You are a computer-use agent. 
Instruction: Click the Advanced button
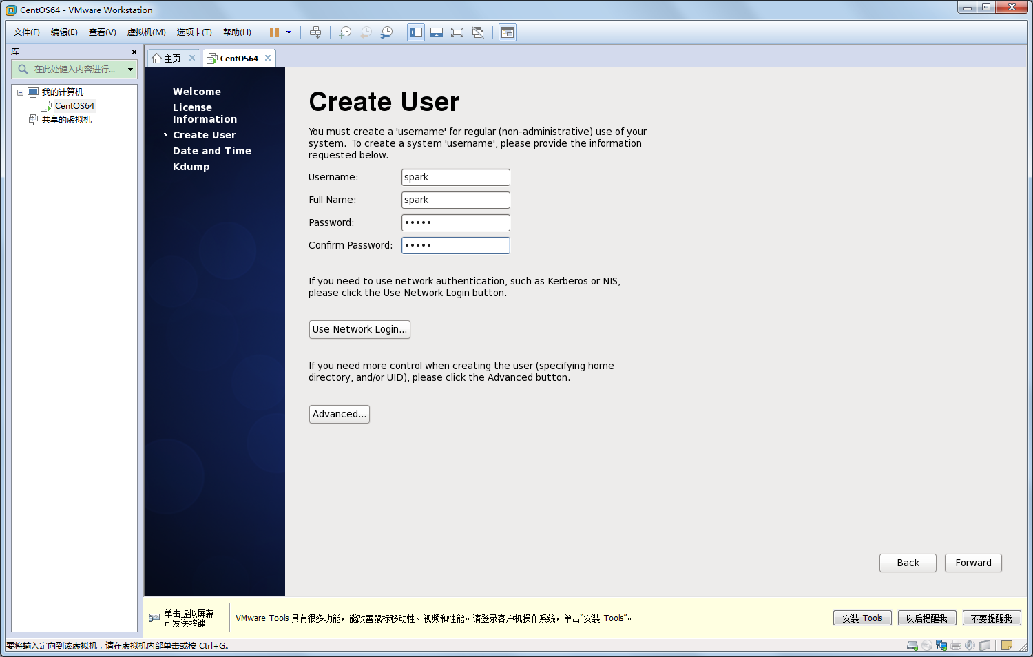pyautogui.click(x=340, y=414)
